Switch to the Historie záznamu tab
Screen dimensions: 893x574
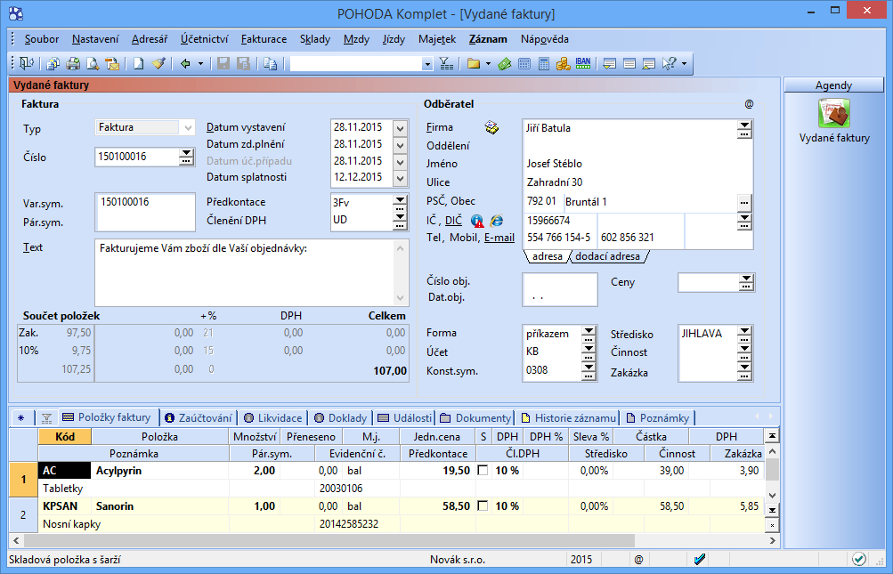coord(568,418)
